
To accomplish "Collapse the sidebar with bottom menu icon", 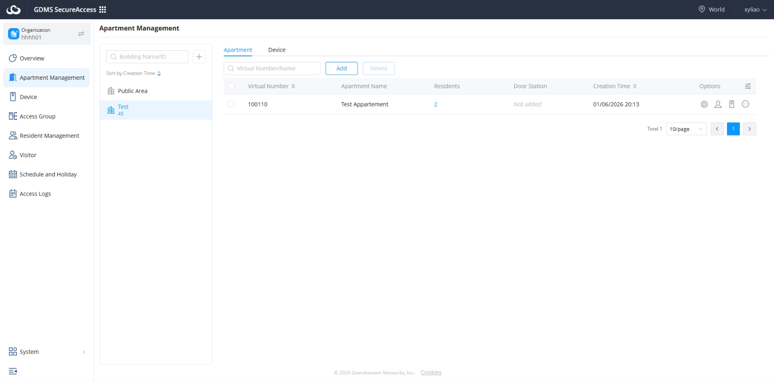I will click(13, 371).
